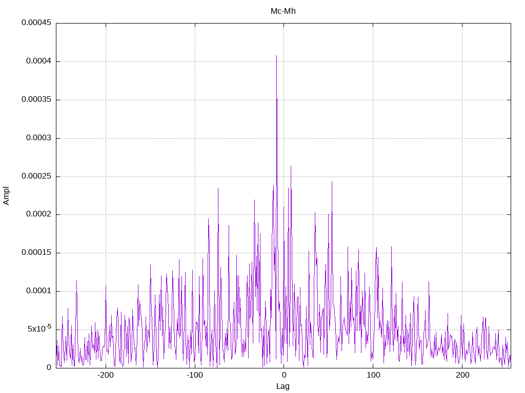
Task: Click the x-axis tick label -100
Action: click(194, 375)
